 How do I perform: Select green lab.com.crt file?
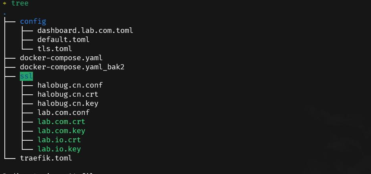[x=61, y=122]
